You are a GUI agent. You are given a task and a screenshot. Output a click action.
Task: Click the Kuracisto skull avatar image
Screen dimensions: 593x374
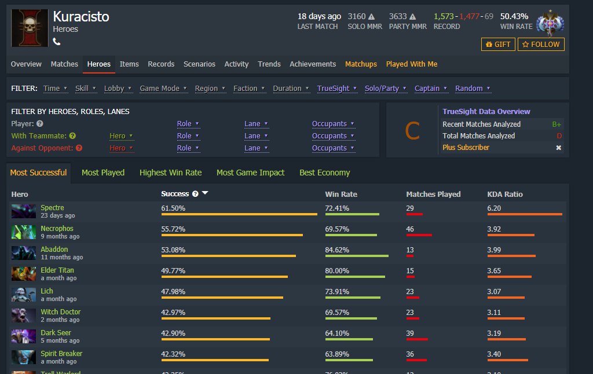click(x=30, y=28)
